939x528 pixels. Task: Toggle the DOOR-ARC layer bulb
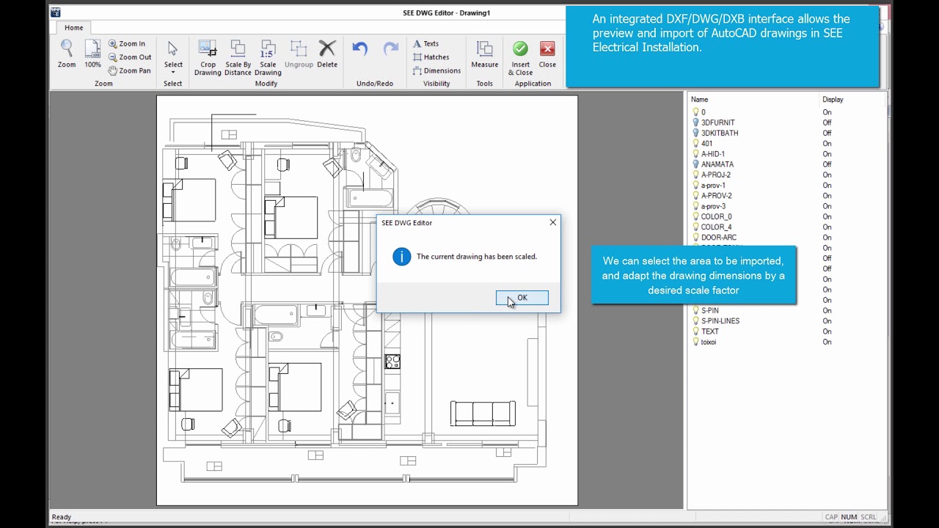695,238
